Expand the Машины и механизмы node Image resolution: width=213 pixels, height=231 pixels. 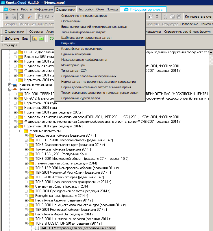point(10,85)
